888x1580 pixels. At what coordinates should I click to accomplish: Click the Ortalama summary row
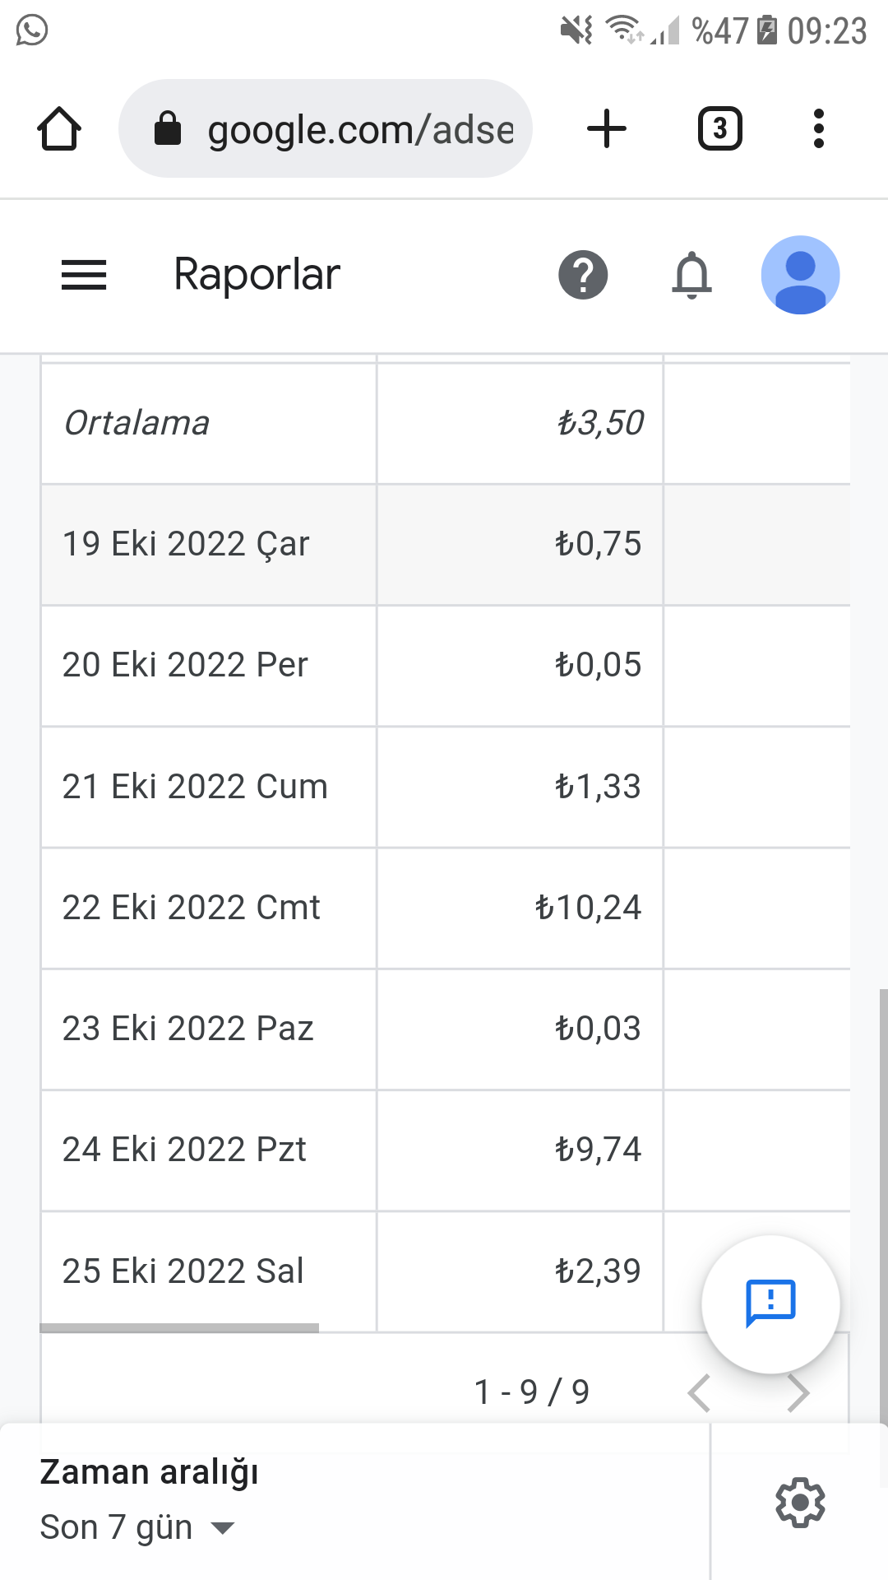coord(446,424)
